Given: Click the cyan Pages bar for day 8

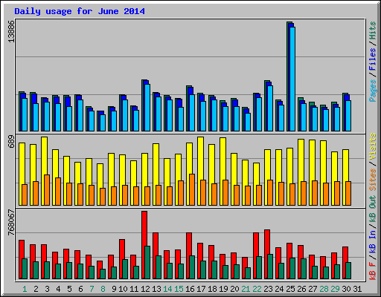Looking at the screenshot, I should coord(103,123).
